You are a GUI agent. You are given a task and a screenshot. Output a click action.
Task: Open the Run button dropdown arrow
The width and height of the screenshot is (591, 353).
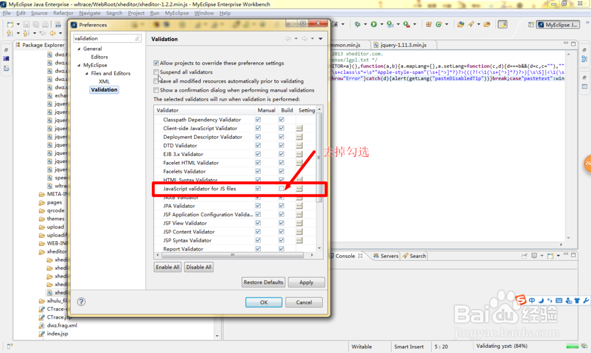381,24
